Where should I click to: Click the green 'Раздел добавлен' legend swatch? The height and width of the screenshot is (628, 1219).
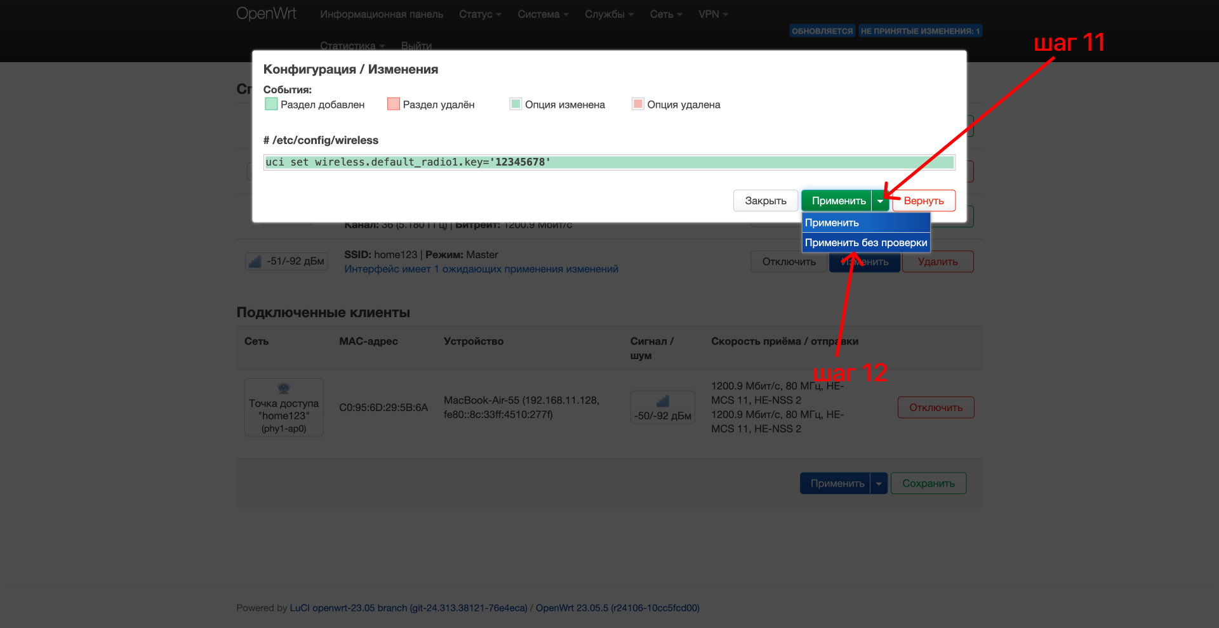pyautogui.click(x=271, y=104)
